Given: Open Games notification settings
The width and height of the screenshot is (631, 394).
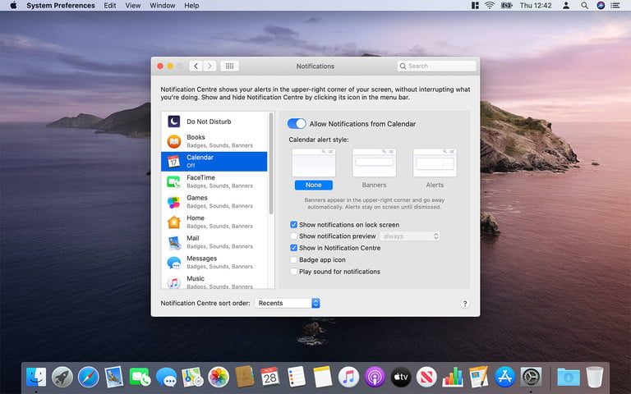Looking at the screenshot, I should [x=214, y=202].
